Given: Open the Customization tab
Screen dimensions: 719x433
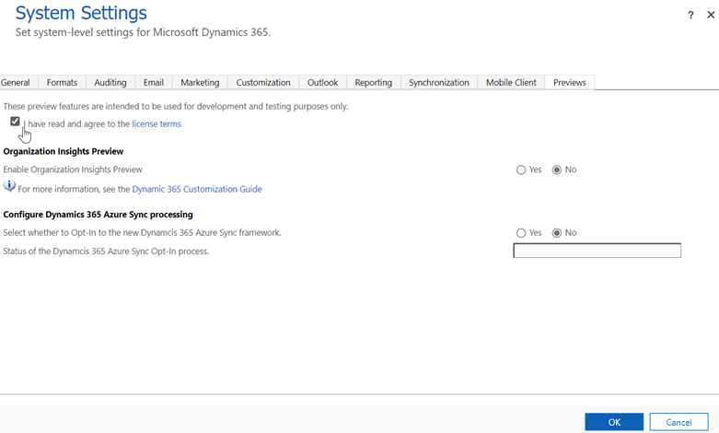Looking at the screenshot, I should (263, 83).
